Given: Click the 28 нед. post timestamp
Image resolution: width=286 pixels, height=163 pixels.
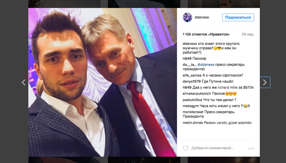Looking at the screenshot, I should [x=248, y=34].
